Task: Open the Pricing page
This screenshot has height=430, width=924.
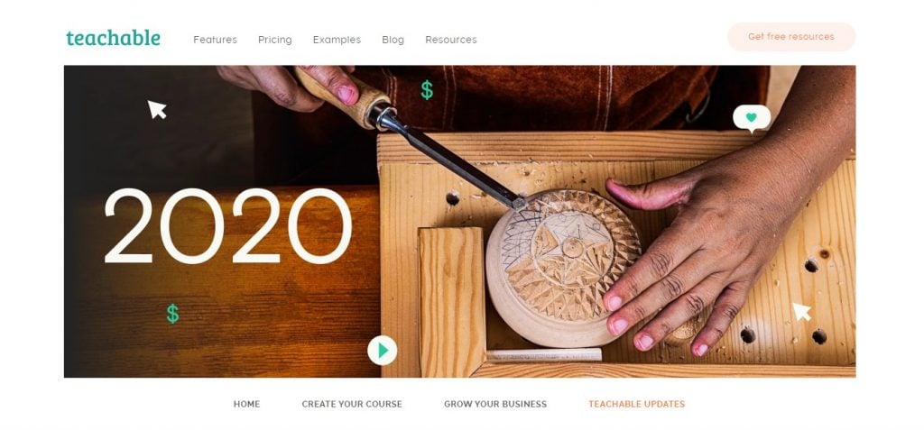Action: point(274,40)
